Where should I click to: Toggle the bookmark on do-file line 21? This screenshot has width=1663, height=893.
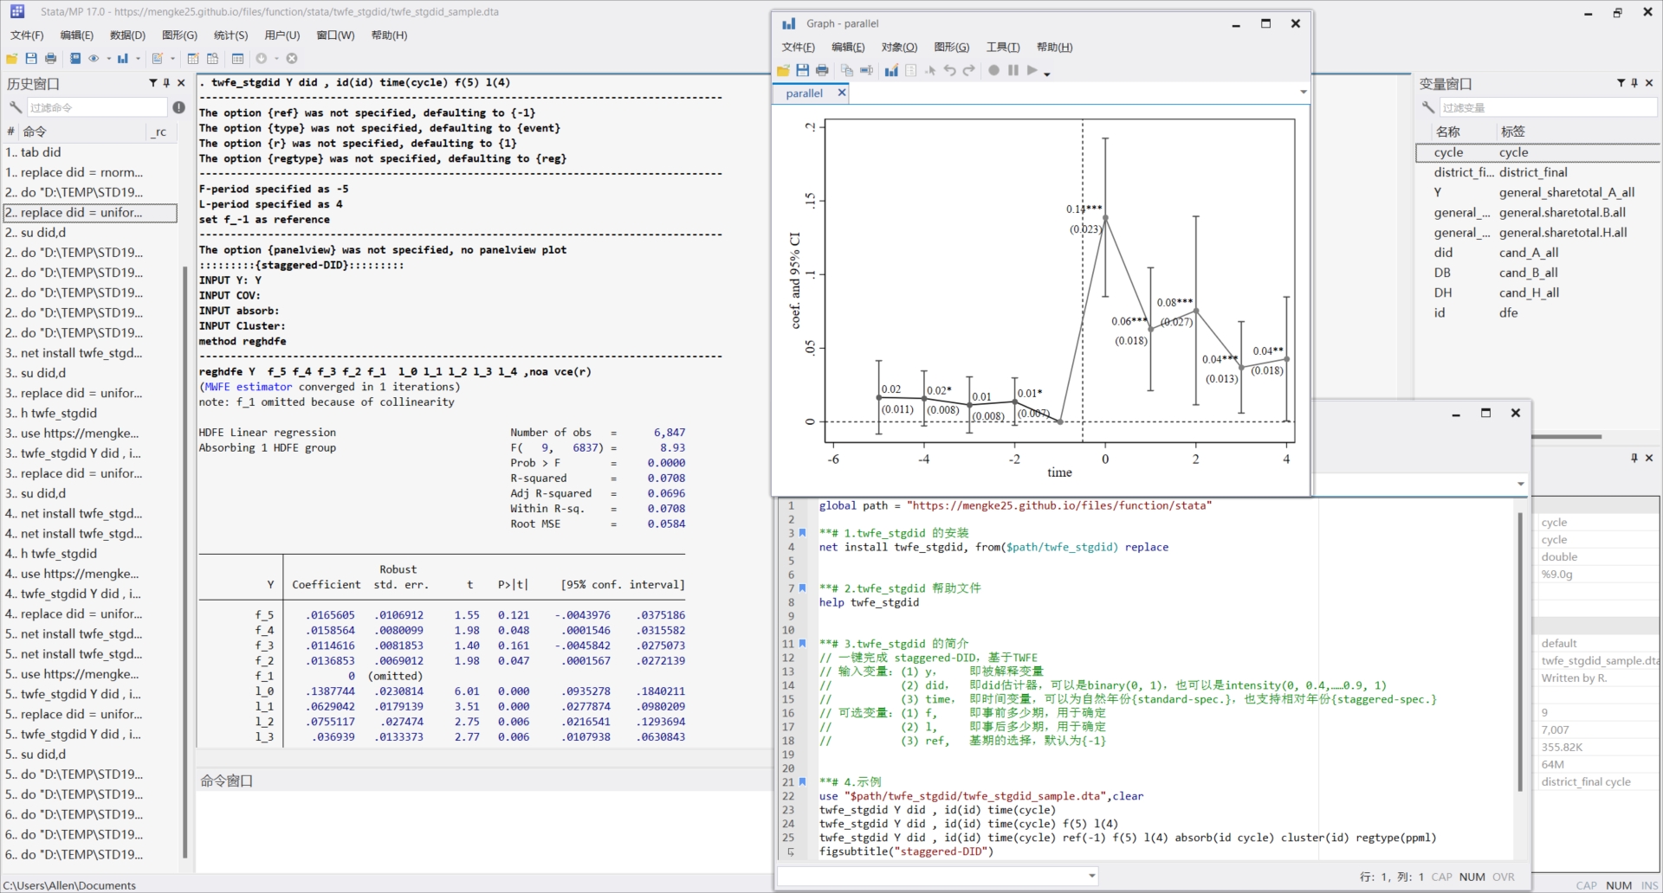click(802, 782)
